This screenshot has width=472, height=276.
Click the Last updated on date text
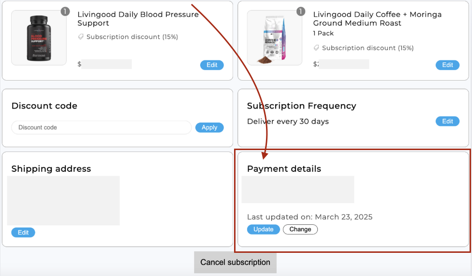tap(310, 217)
